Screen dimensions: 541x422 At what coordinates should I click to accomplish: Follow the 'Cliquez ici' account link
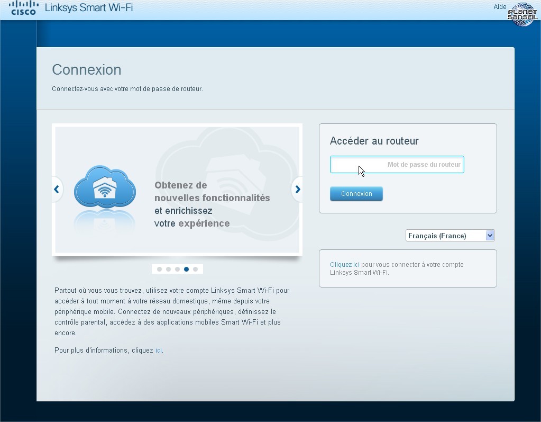(345, 265)
